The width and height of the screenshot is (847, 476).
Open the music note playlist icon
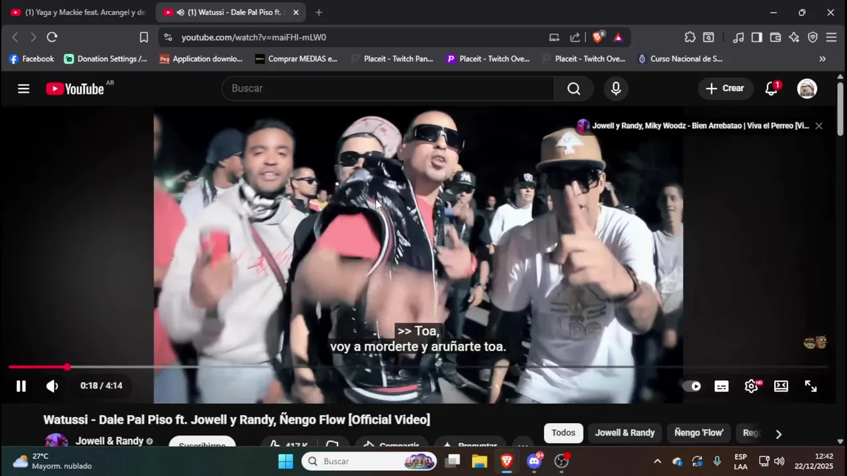point(738,38)
